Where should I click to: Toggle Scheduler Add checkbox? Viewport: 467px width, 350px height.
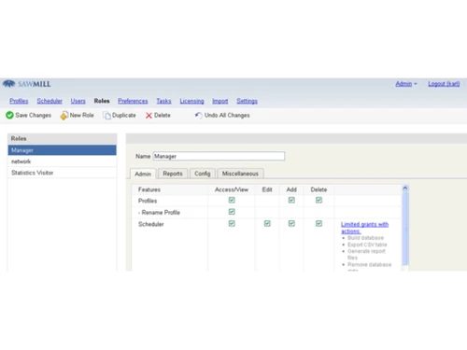[291, 223]
